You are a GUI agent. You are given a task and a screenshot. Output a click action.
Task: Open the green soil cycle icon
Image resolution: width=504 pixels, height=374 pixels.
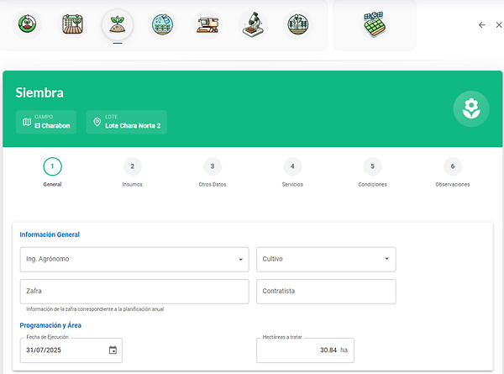[28, 24]
